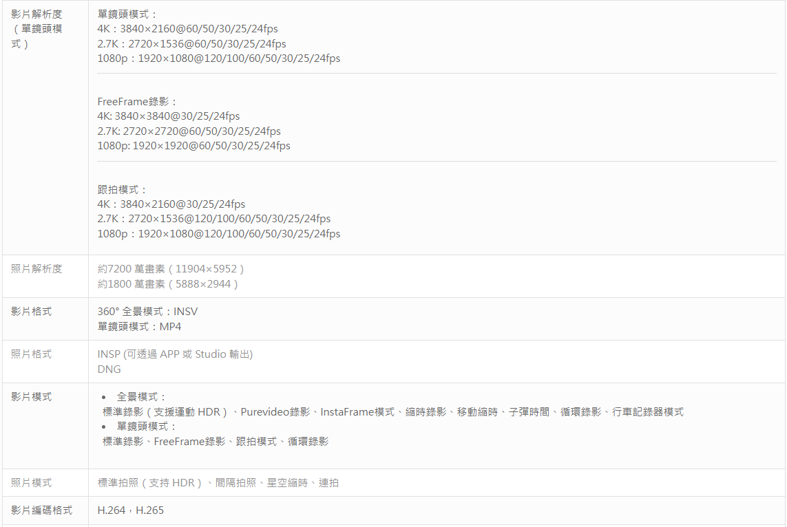The height and width of the screenshot is (527, 787).
Task: Select the 1080p 1920×1920 FreeFrame line
Action: click(193, 146)
